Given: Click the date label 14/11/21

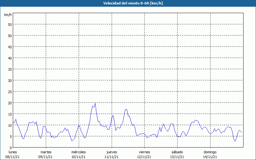Looking at the screenshot, I should point(210,157).
